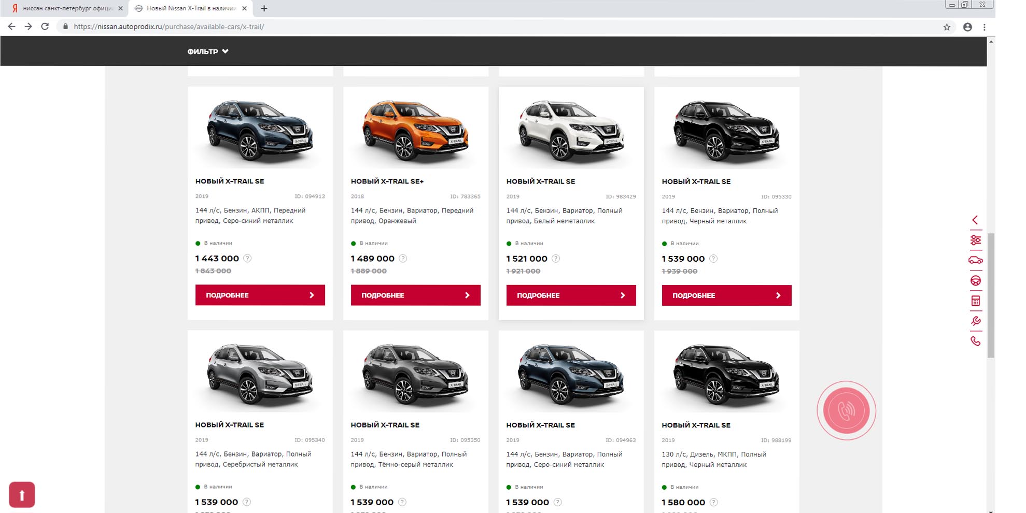The height and width of the screenshot is (513, 1026).
Task: Open the browser profile icon
Action: pos(967,27)
